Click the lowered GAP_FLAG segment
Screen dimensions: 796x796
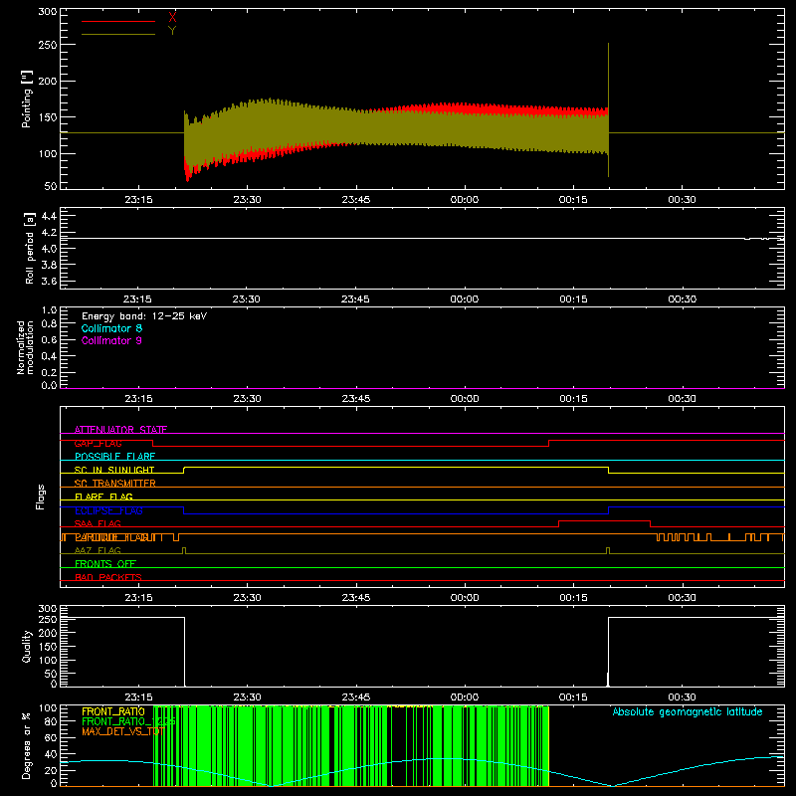tap(351, 446)
